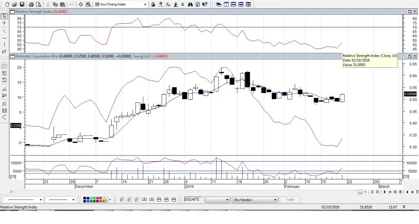
Task: Select the arrow pointer tool
Action: point(4,16)
